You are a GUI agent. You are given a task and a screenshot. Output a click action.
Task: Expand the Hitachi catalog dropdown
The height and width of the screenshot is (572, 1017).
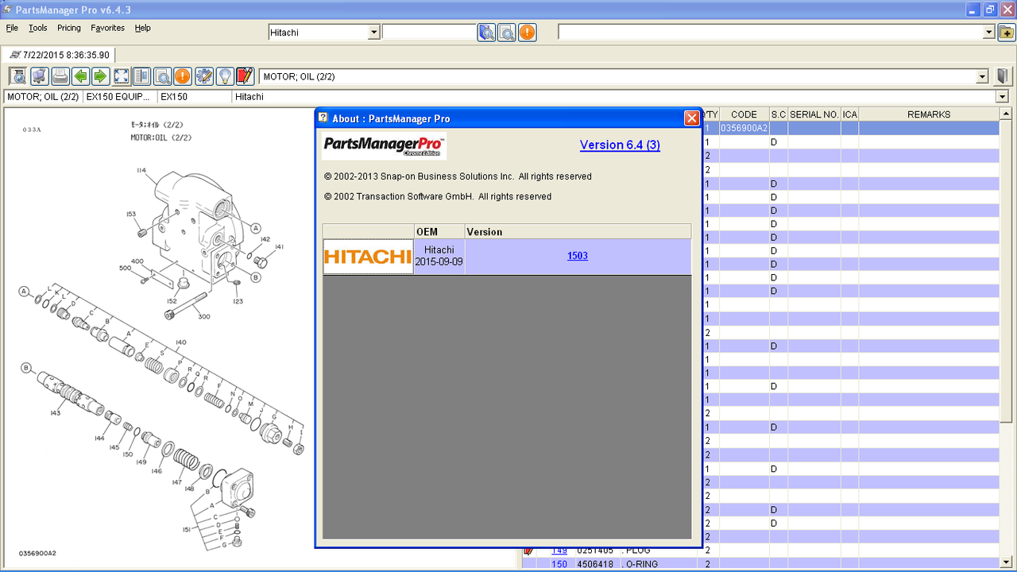click(x=374, y=33)
